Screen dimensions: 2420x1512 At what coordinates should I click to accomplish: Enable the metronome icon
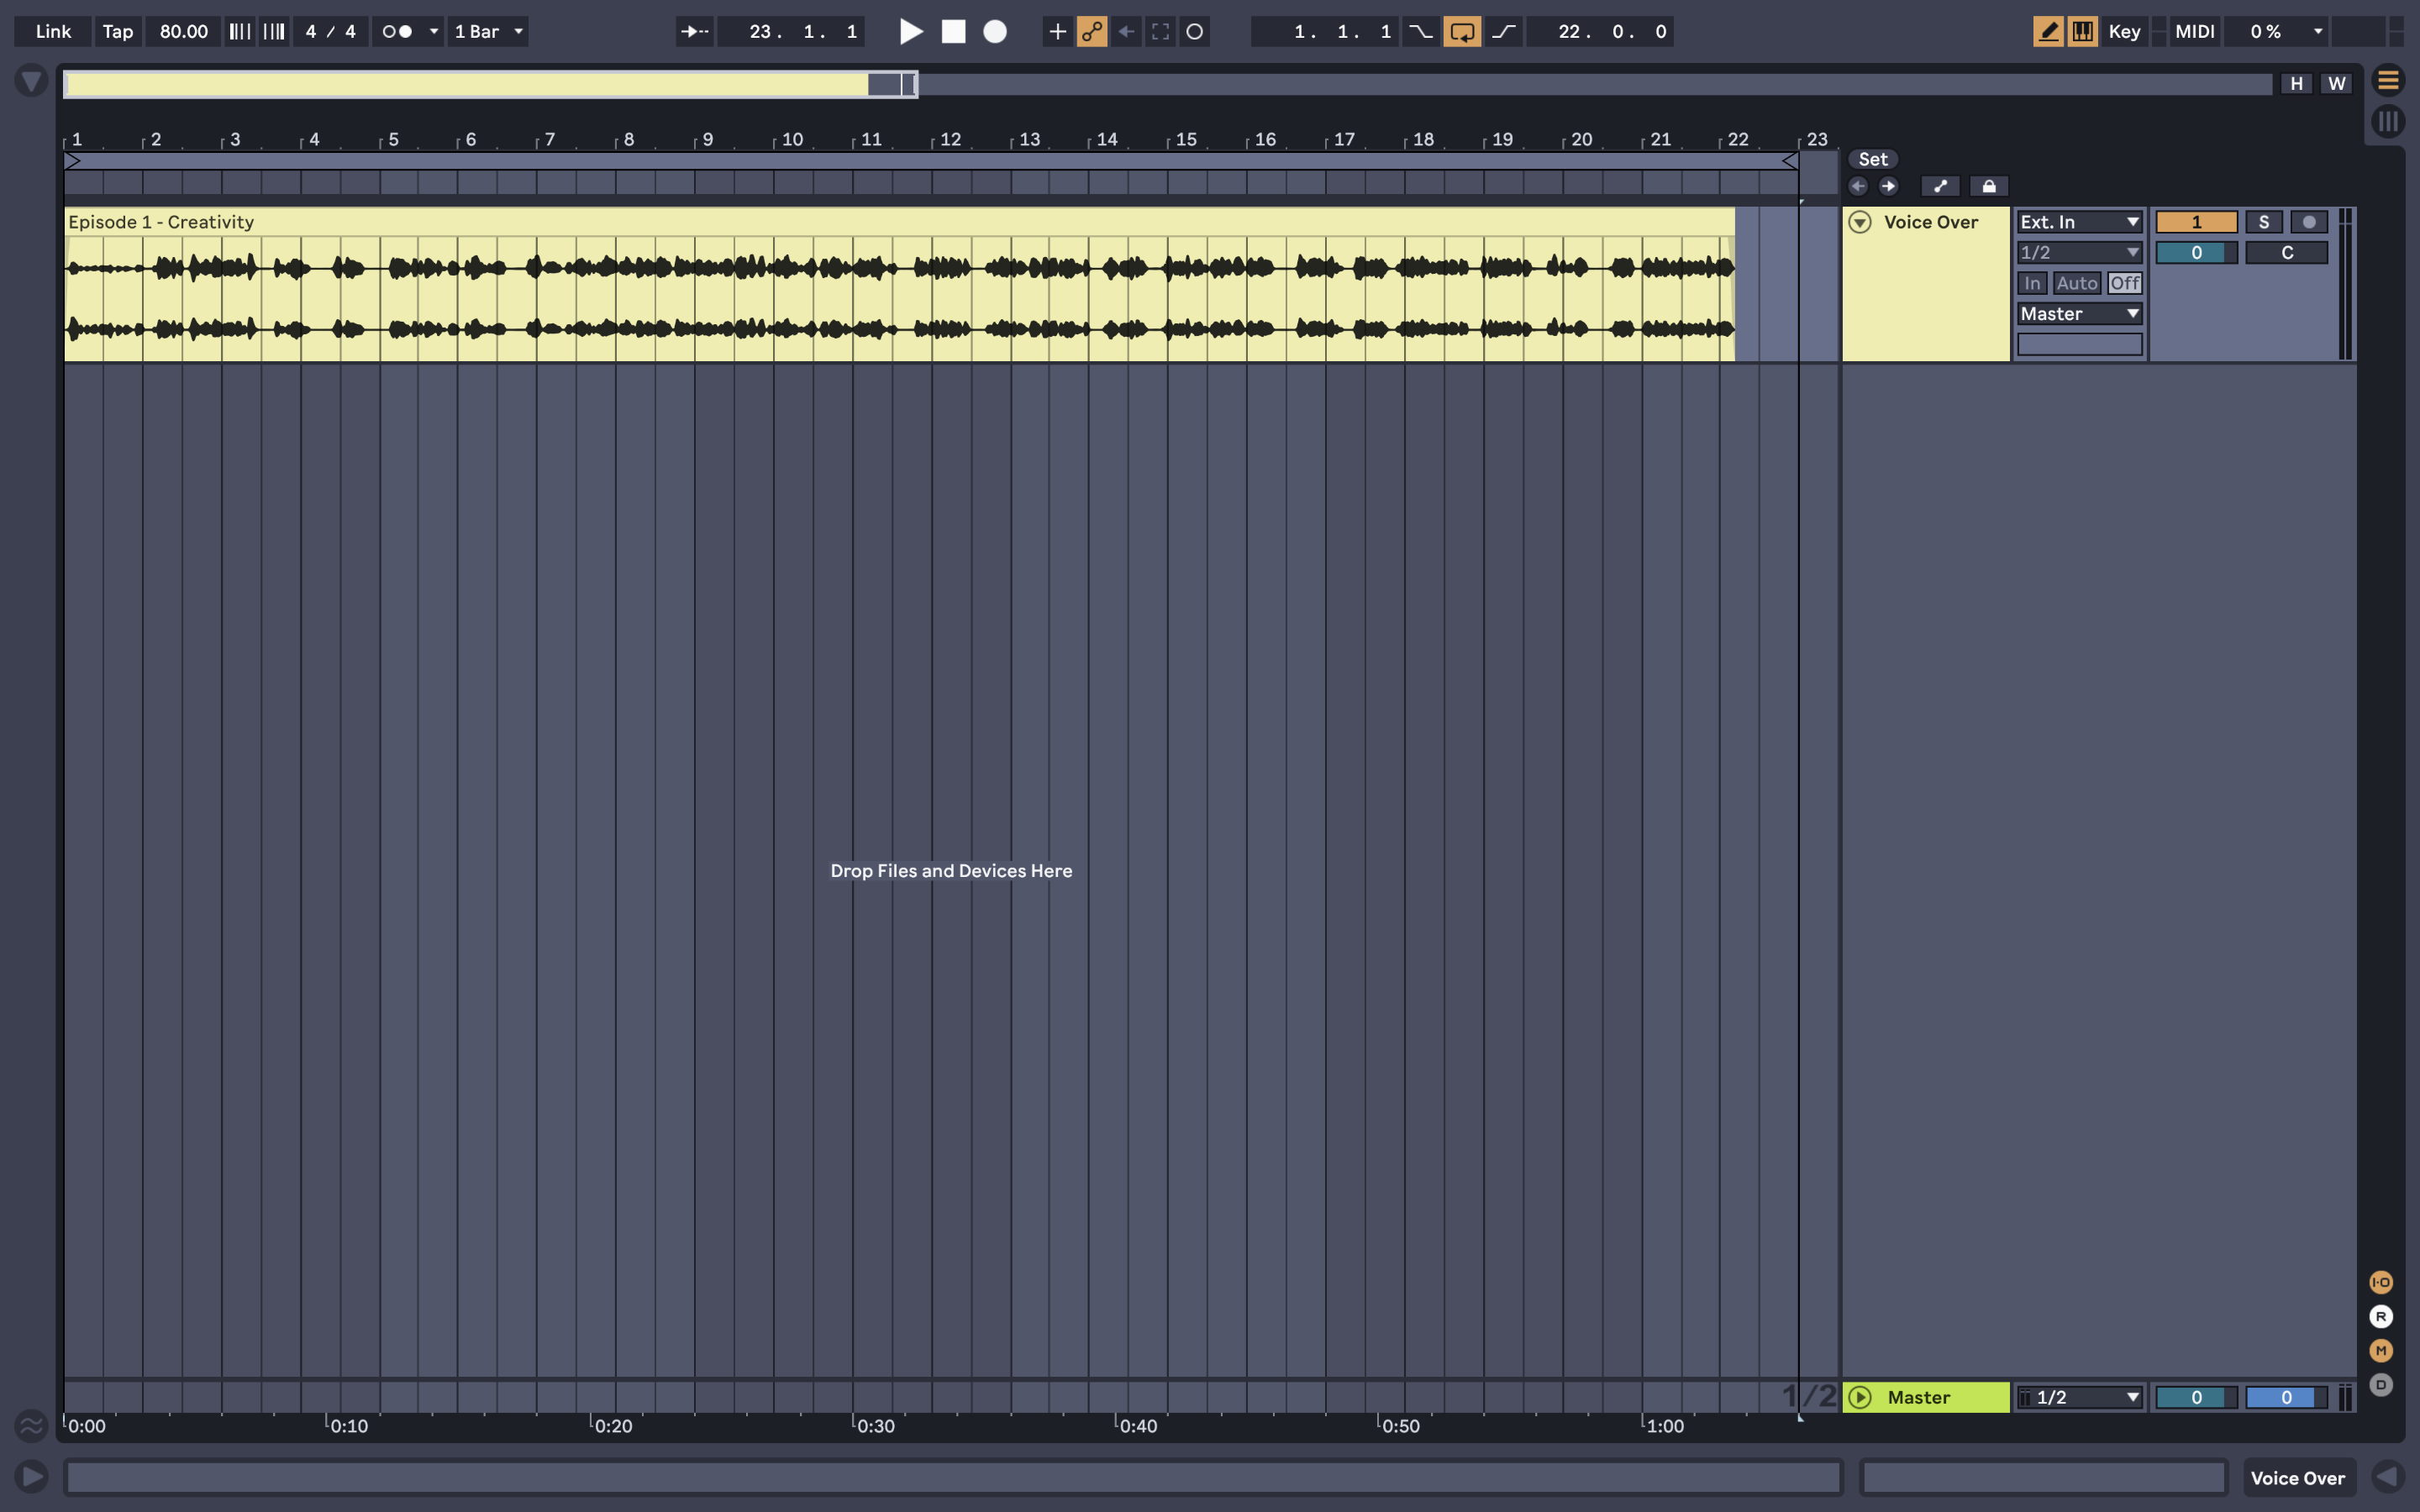click(398, 31)
